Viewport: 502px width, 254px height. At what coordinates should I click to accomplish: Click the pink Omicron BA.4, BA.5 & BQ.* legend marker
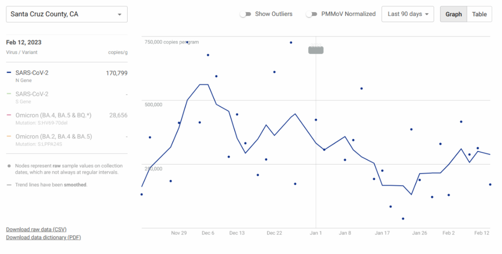point(9,115)
